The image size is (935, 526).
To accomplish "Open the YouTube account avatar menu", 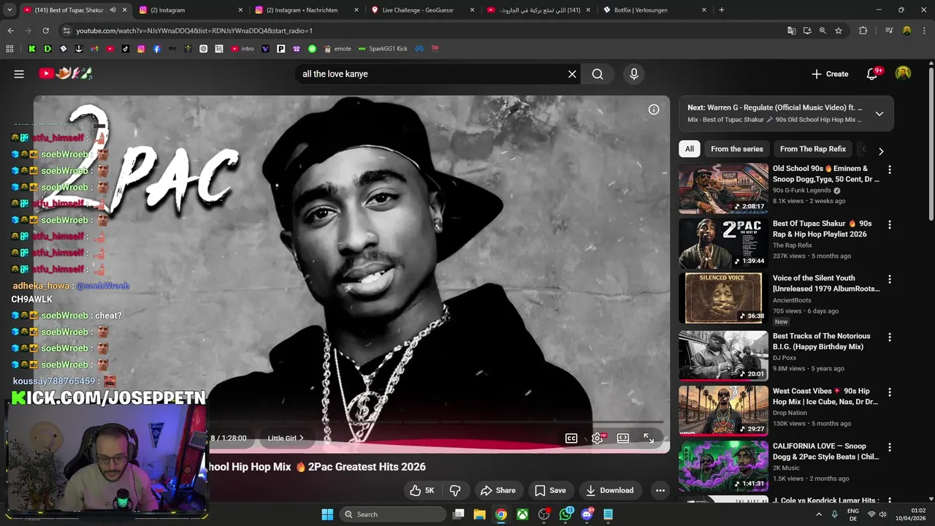I will point(904,74).
